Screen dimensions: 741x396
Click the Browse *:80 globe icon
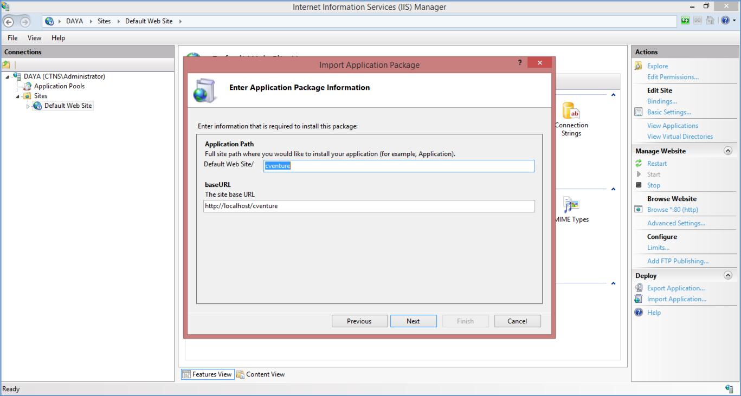point(639,210)
